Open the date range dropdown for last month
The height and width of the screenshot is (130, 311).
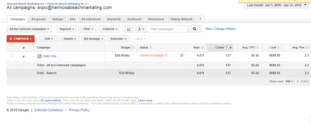[x=276, y=5]
